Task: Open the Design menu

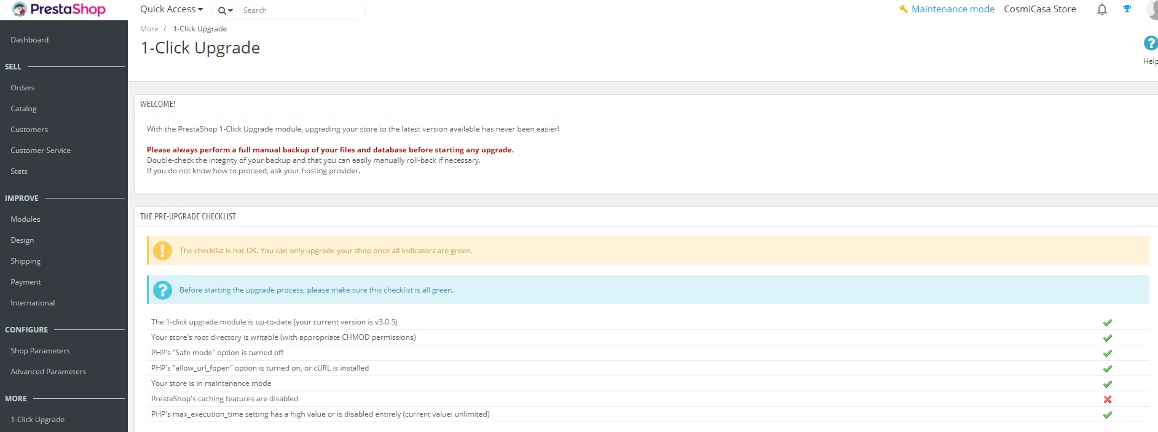Action: point(22,240)
